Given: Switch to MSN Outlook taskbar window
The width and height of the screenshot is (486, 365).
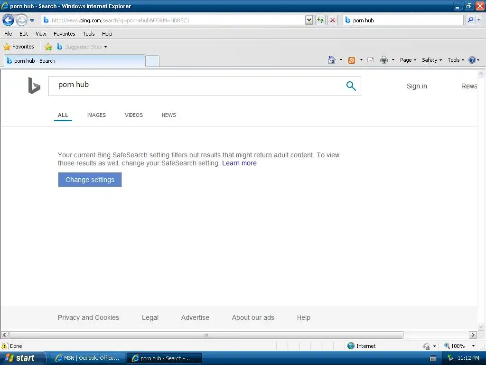Looking at the screenshot, I should (87, 358).
